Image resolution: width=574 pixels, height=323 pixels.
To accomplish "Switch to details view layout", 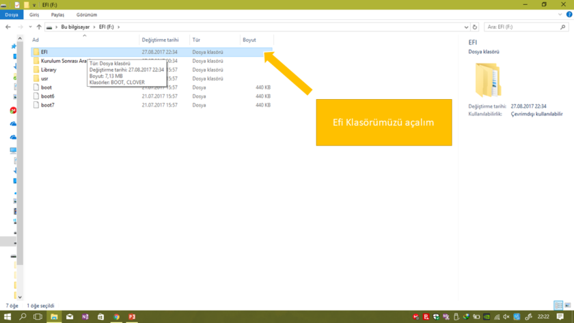I will [558, 306].
